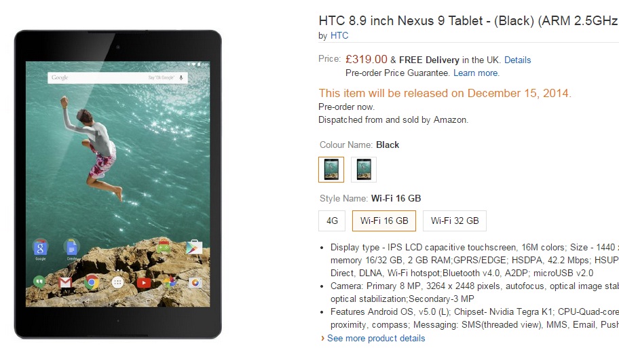
Task: Select the Wi-Fi 16 GB style option
Action: (384, 221)
